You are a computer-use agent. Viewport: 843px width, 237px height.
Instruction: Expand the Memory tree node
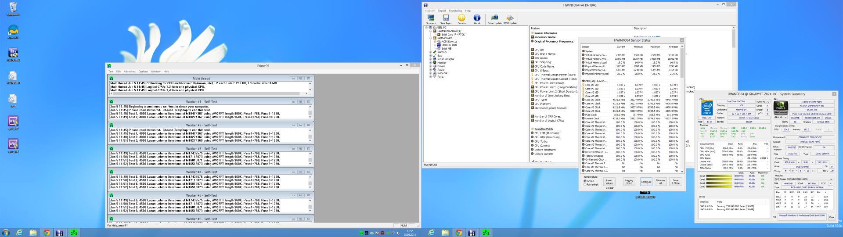[x=431, y=52]
